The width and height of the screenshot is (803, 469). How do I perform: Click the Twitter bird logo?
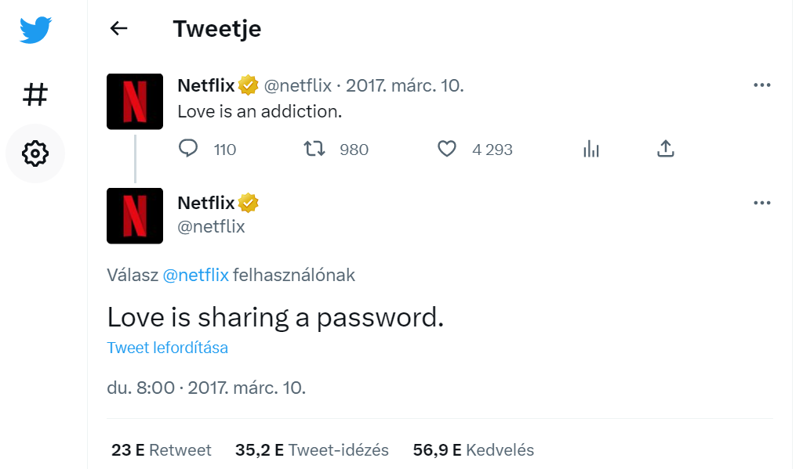click(x=35, y=30)
